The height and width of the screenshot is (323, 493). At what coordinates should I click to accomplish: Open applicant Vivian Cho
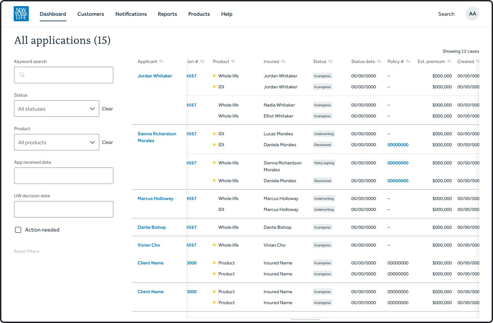[x=149, y=245]
